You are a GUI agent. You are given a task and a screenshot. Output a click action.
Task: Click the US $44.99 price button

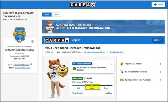(157, 40)
